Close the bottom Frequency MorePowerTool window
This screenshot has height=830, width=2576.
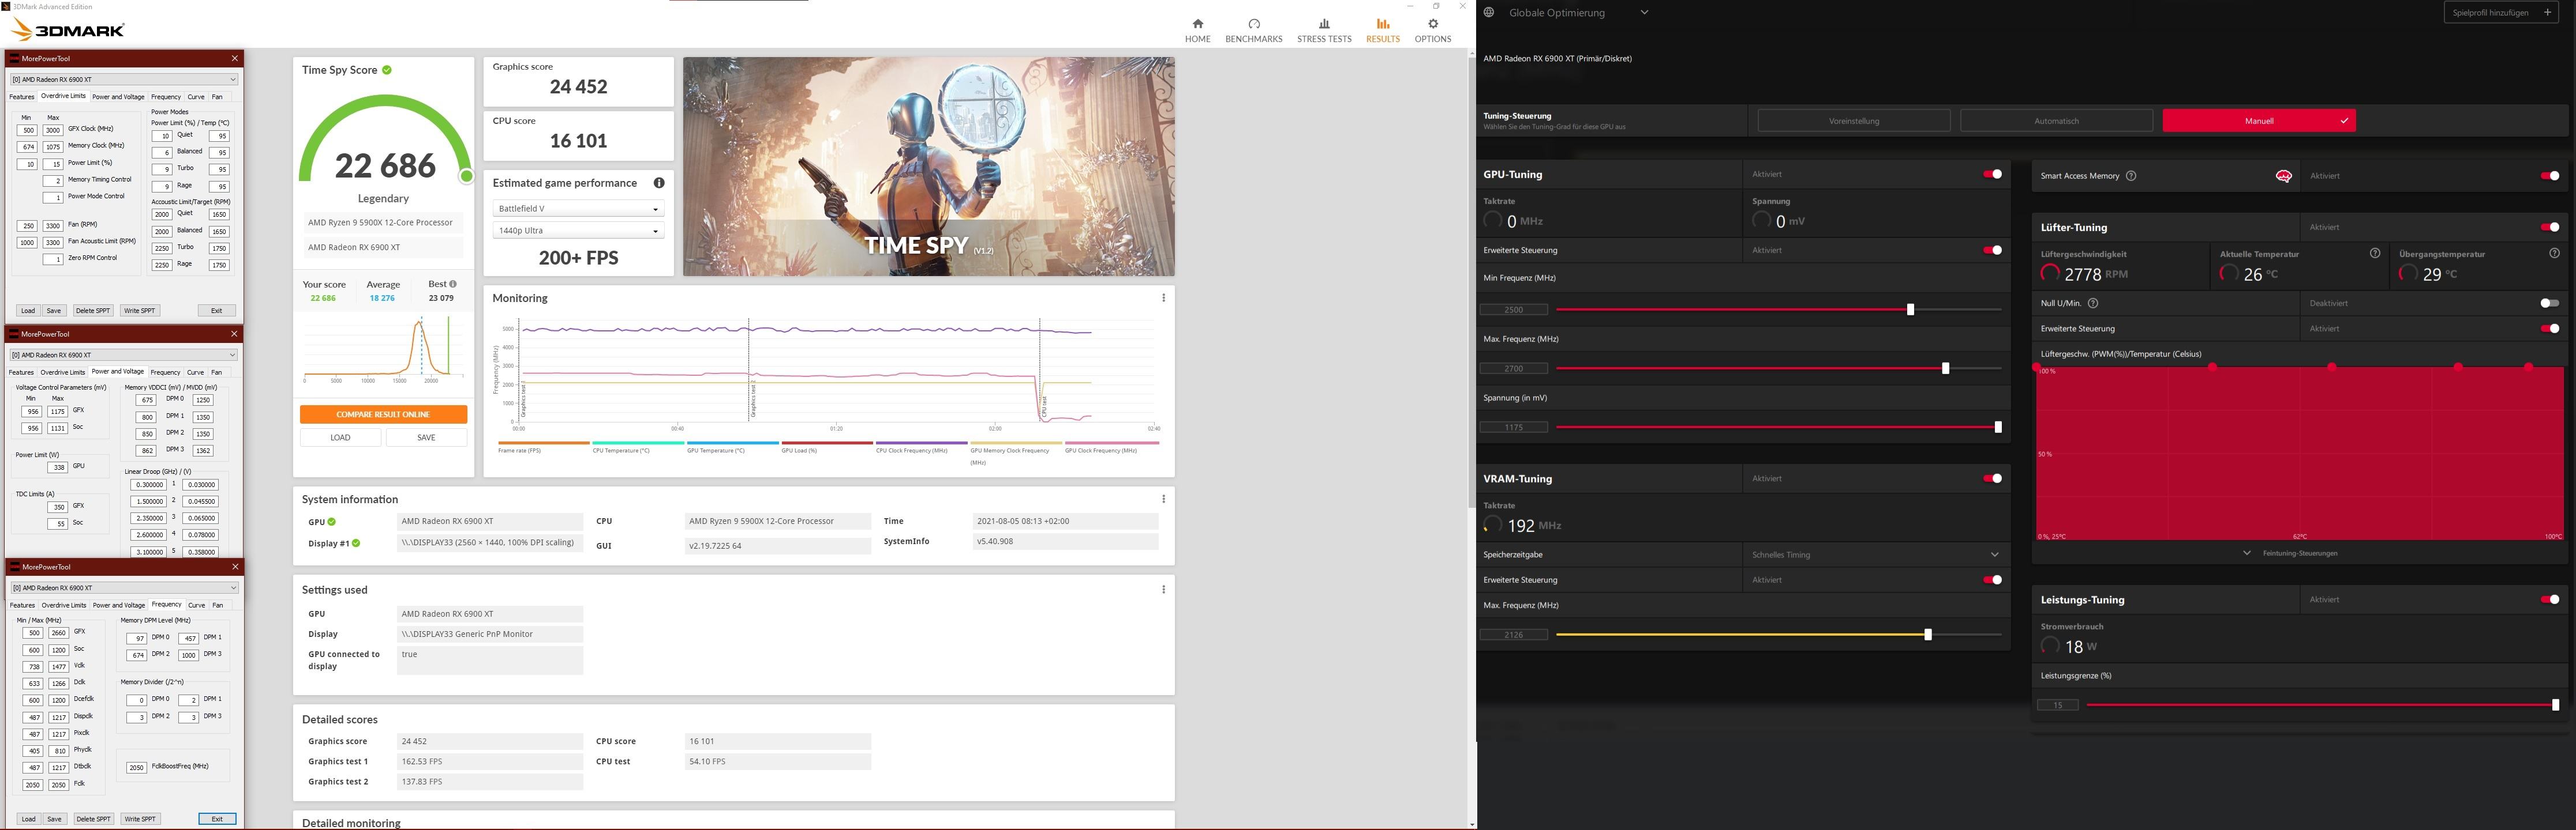click(235, 567)
